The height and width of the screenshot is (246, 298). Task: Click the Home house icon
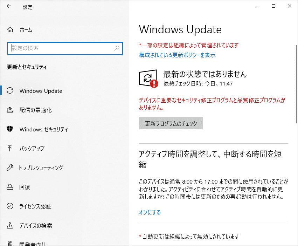pos(10,30)
